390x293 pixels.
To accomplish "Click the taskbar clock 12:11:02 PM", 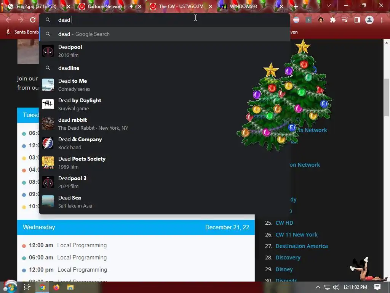I will click(x=355, y=287).
